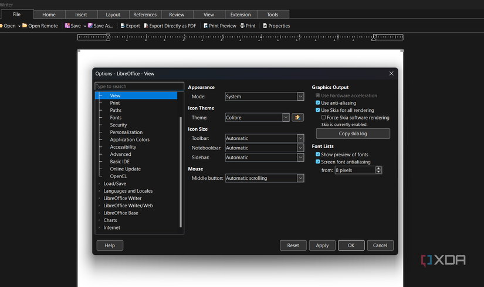Select Fonts in options tree

[x=116, y=118]
